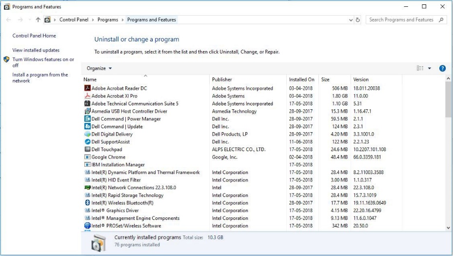
Task: Click the Adobe Technical Communication Suite 5 icon
Action: (87, 103)
